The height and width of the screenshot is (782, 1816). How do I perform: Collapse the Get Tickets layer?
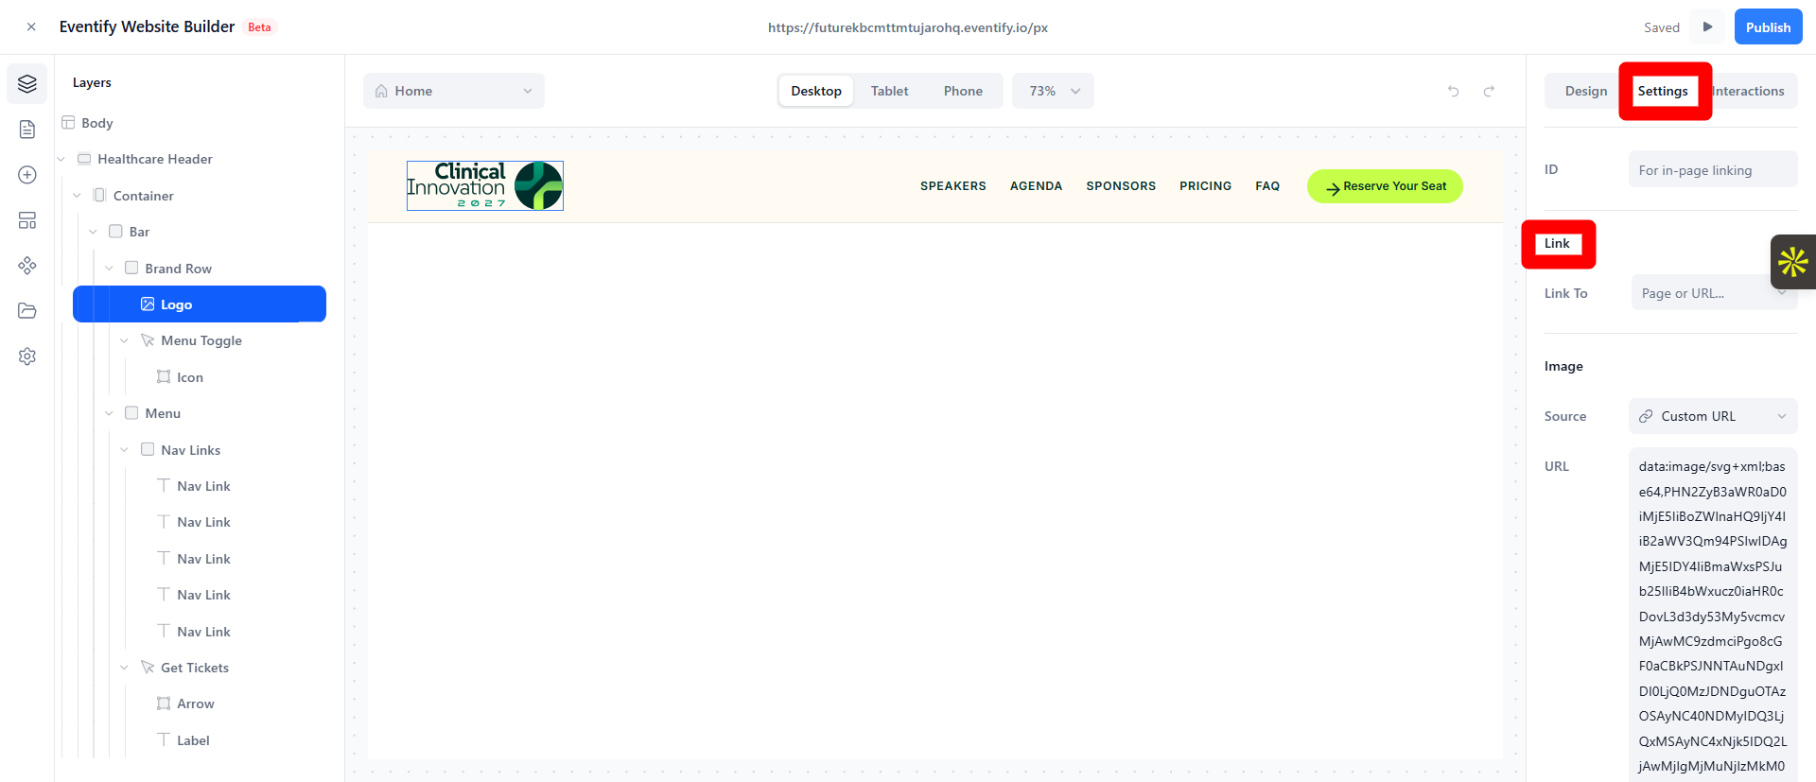(x=124, y=668)
